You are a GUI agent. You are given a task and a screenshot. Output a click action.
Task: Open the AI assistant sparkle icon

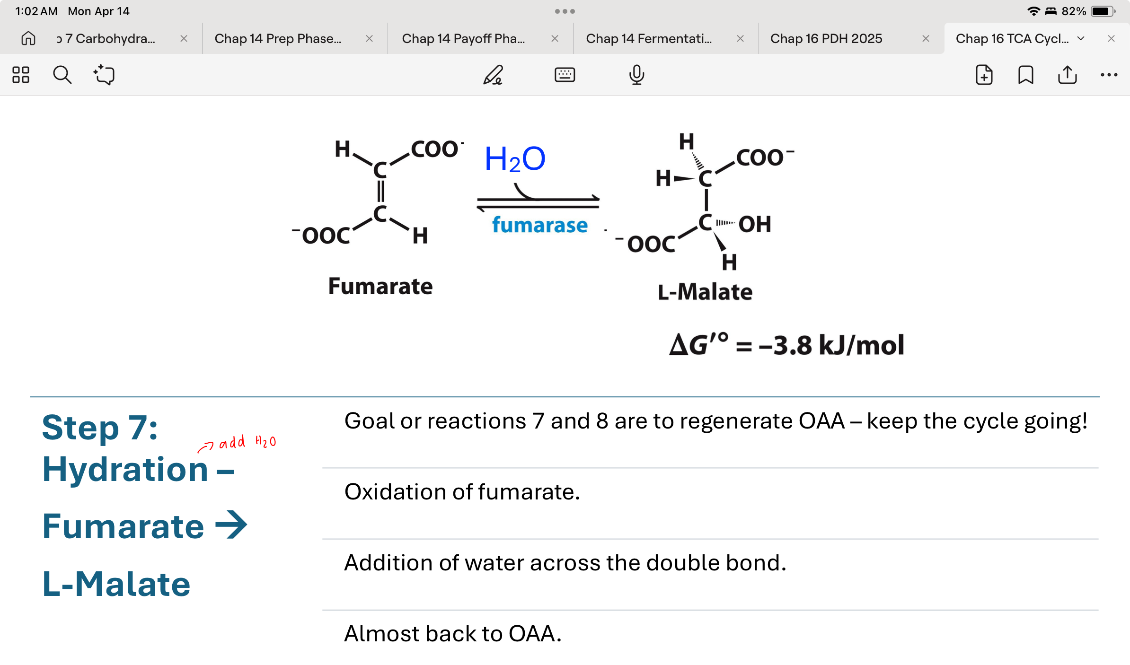(x=104, y=75)
